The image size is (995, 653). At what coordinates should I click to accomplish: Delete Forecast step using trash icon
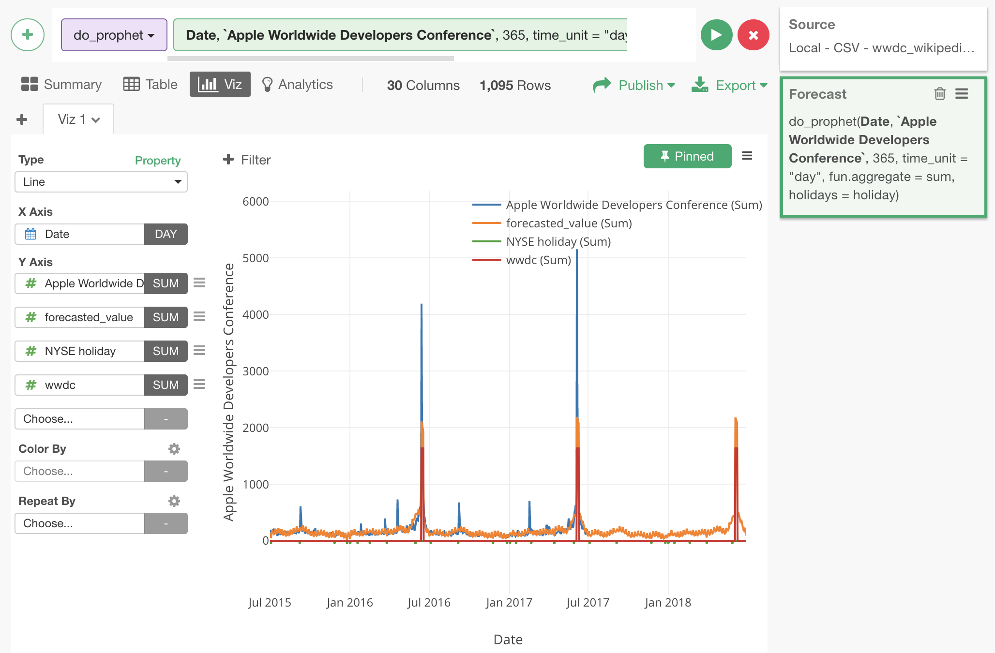click(x=939, y=93)
